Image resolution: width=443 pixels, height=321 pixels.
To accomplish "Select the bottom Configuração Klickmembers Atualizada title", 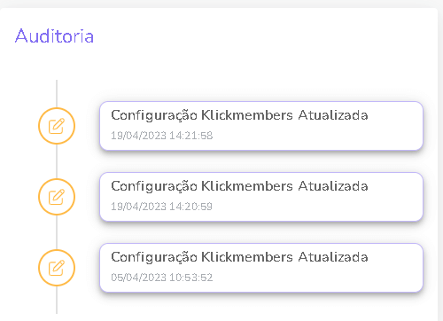I will tap(239, 257).
